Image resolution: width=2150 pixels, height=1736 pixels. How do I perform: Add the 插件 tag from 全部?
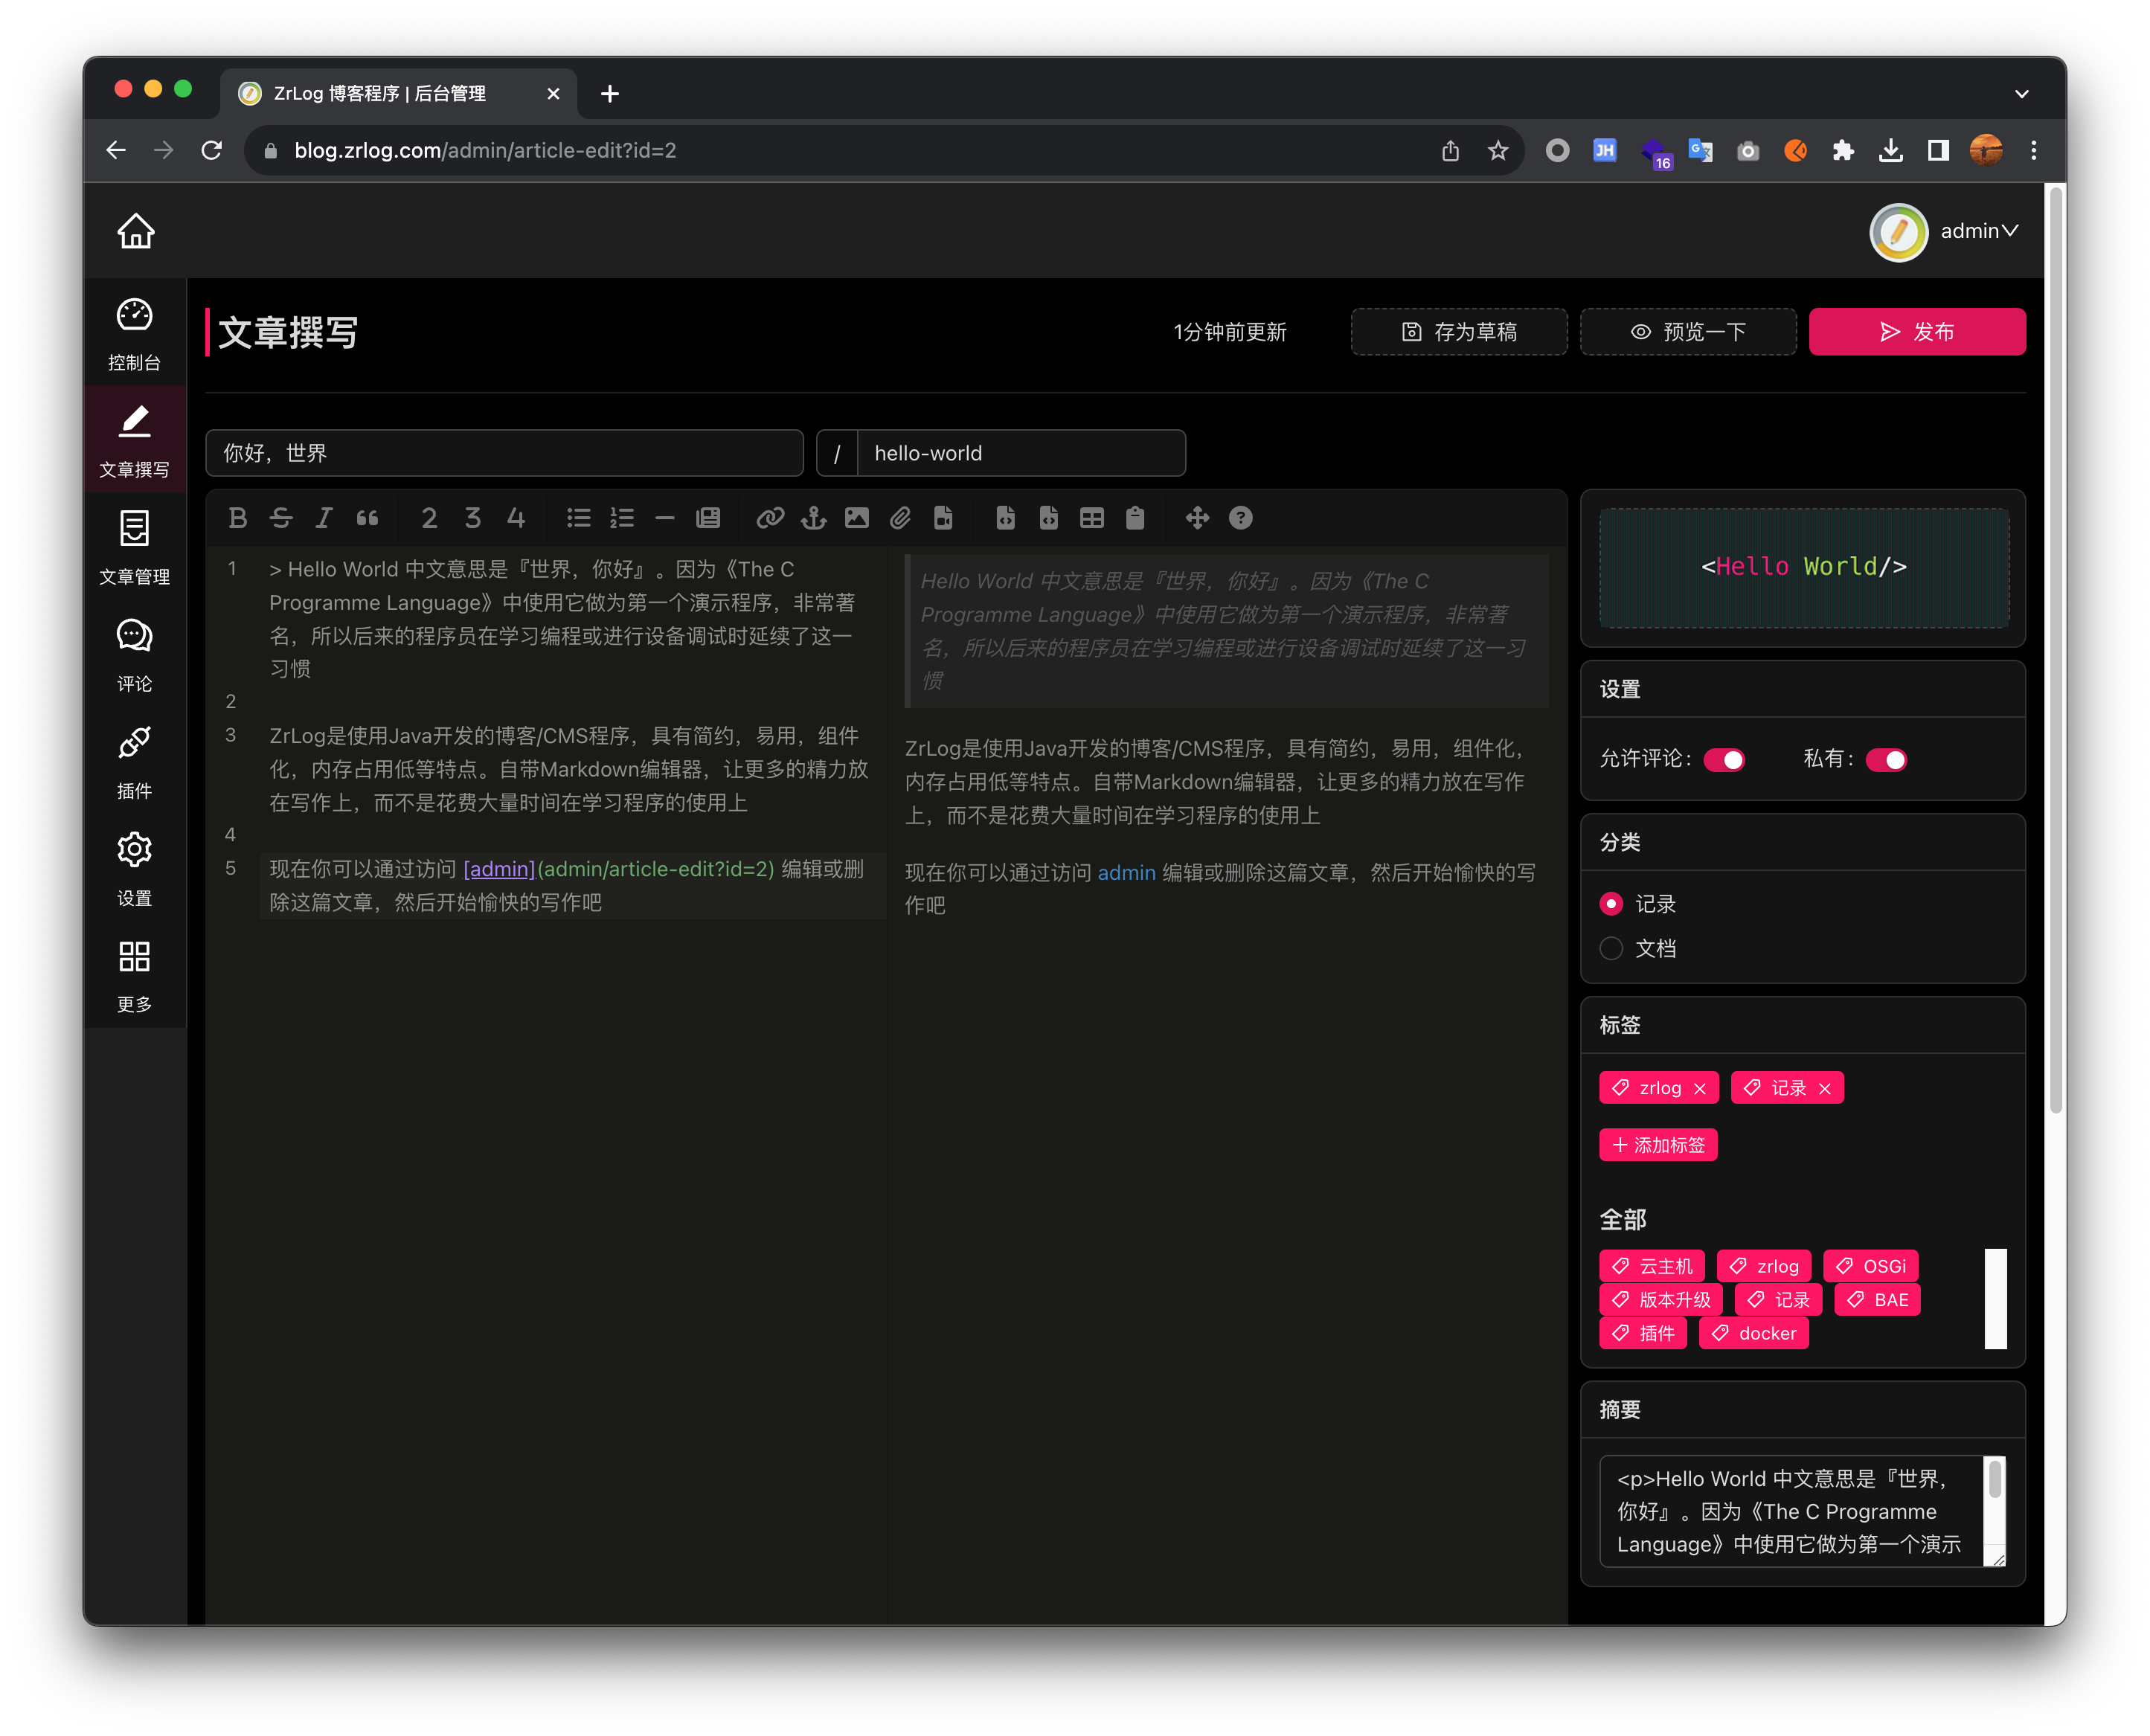[1643, 1334]
